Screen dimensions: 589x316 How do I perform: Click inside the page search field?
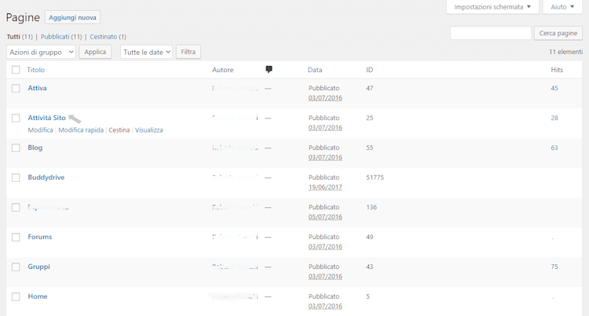490,33
